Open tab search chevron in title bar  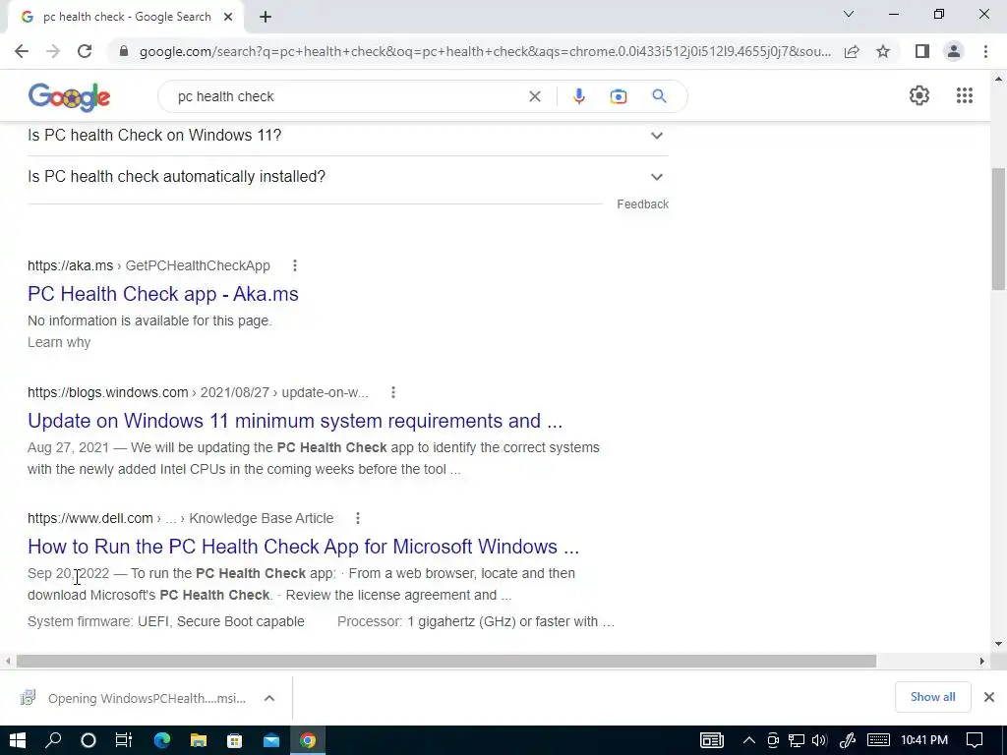(849, 14)
